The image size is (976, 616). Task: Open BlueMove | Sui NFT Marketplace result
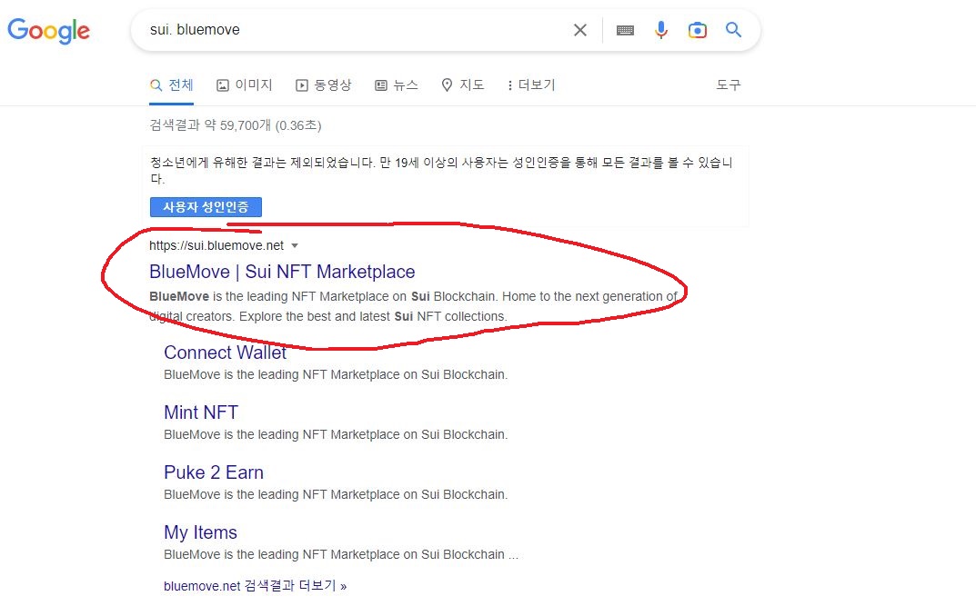pyautogui.click(x=282, y=272)
